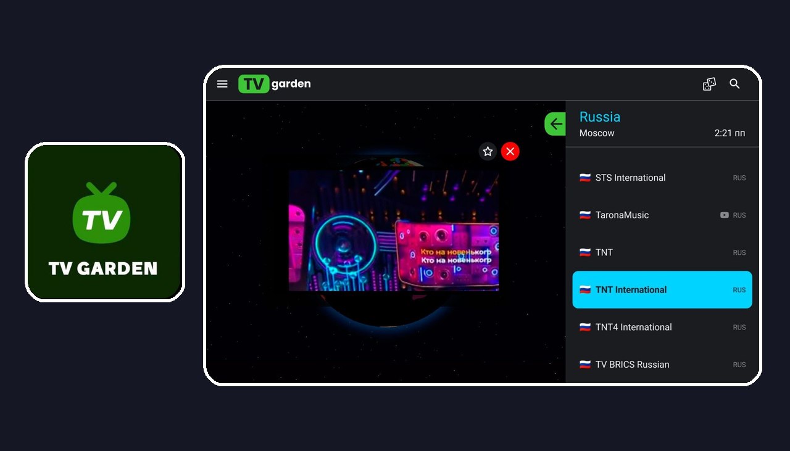
Task: Click the Moscow location label
Action: click(597, 133)
